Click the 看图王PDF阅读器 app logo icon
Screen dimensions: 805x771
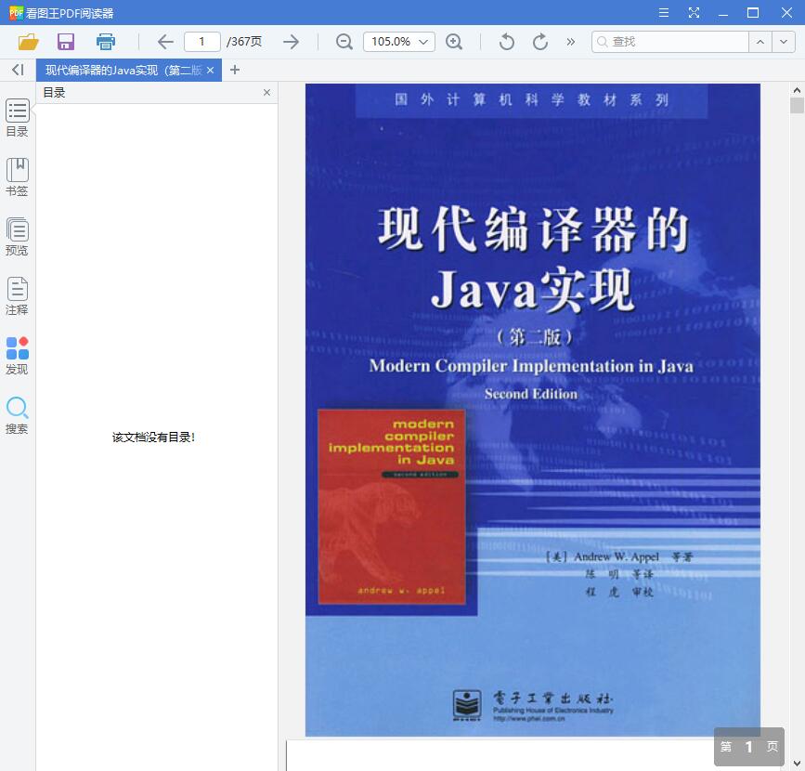16,12
